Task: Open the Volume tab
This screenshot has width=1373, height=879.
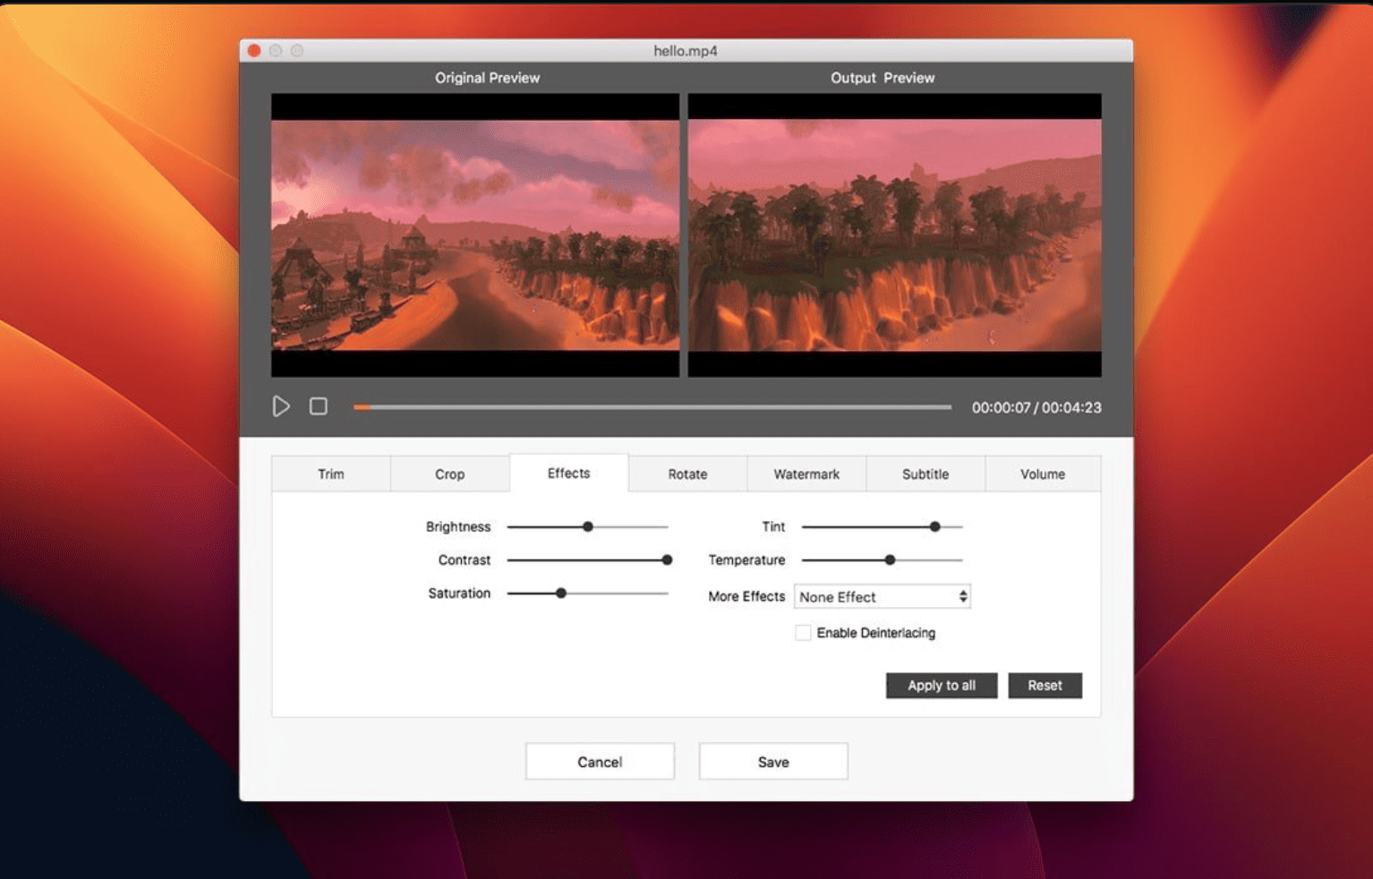Action: tap(1043, 474)
